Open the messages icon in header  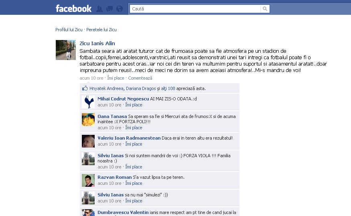pyautogui.click(x=110, y=9)
